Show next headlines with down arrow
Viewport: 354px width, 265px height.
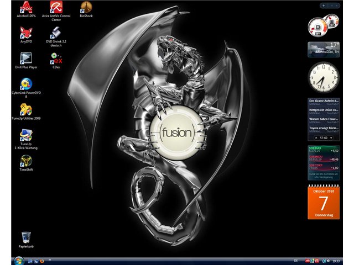[331, 137]
